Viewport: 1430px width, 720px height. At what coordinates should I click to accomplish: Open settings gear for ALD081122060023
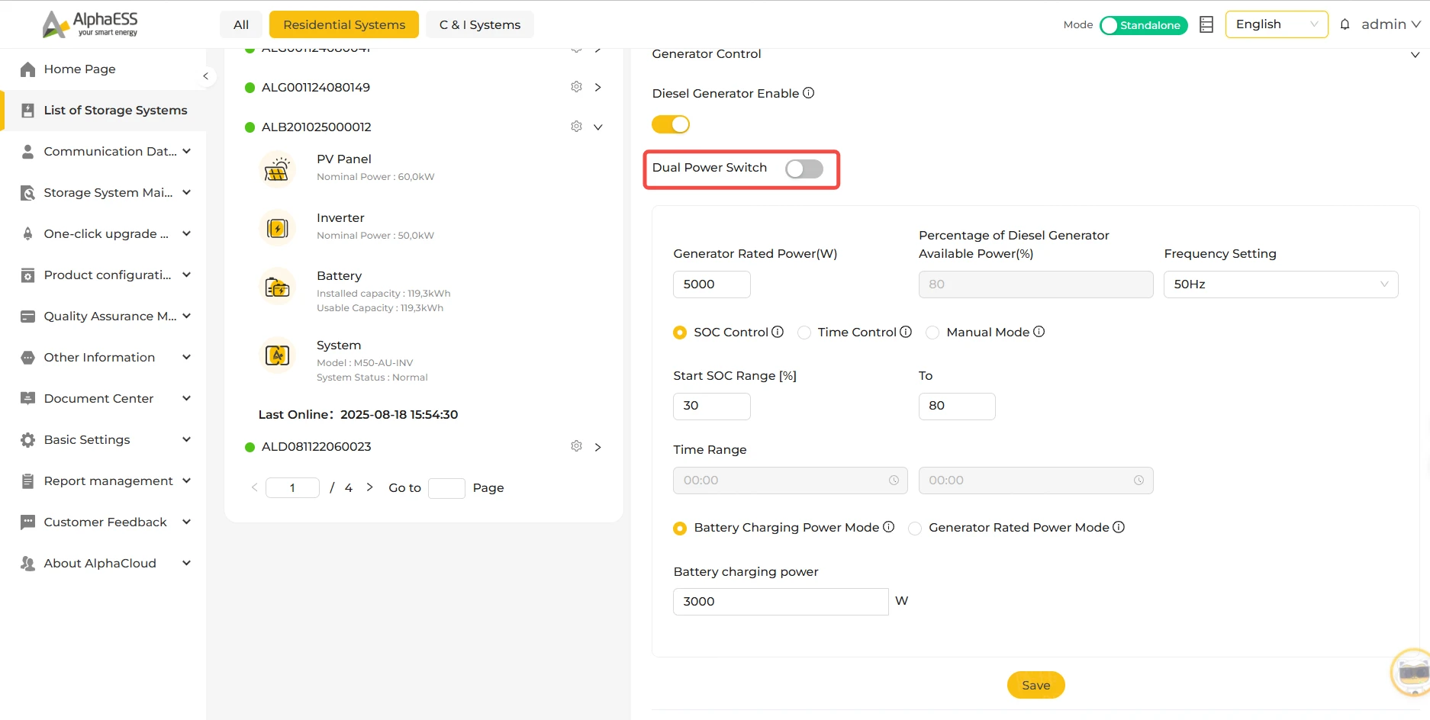[576, 446]
